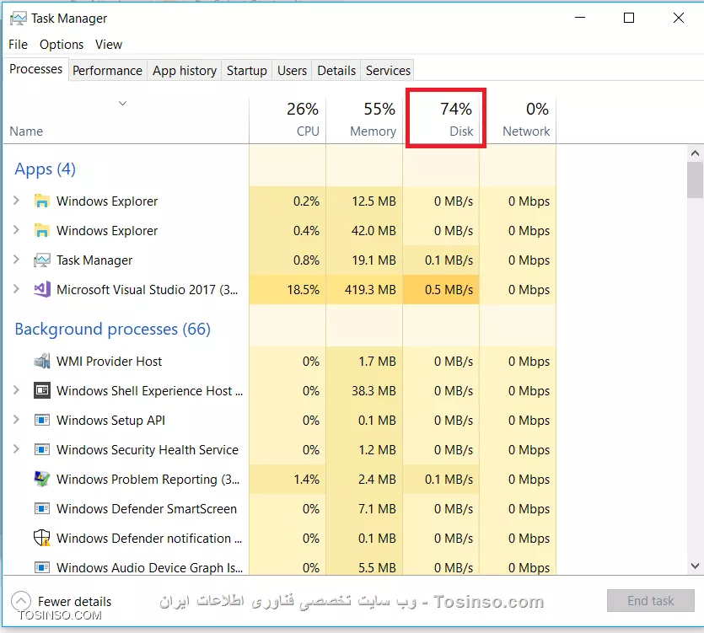
Task: Click the 0.5 MB/s disk value
Action: [x=449, y=290]
